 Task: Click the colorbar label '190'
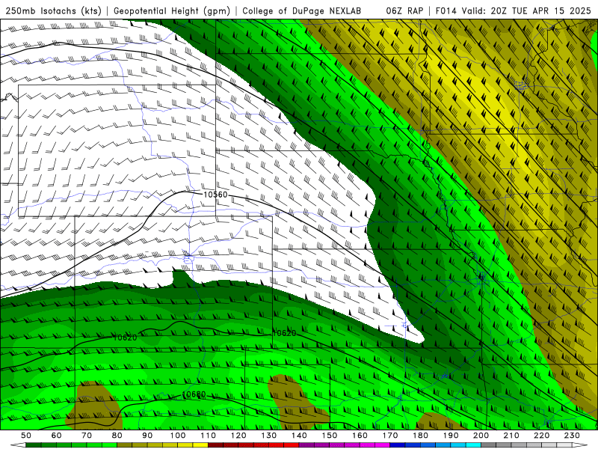(x=451, y=436)
